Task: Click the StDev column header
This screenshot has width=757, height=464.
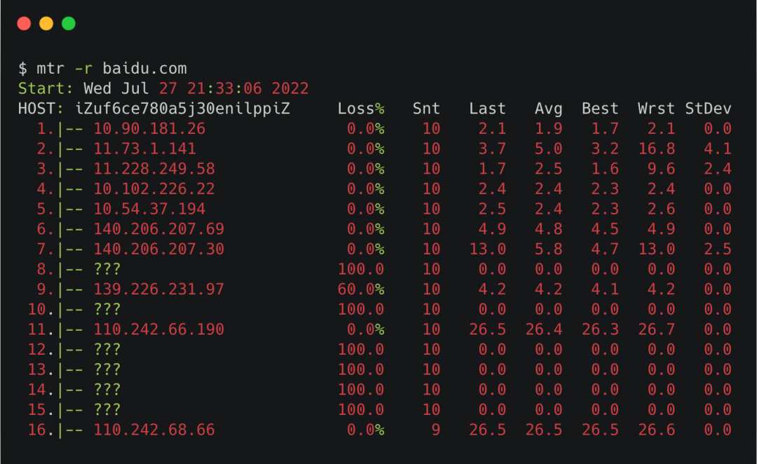Action: 708,109
